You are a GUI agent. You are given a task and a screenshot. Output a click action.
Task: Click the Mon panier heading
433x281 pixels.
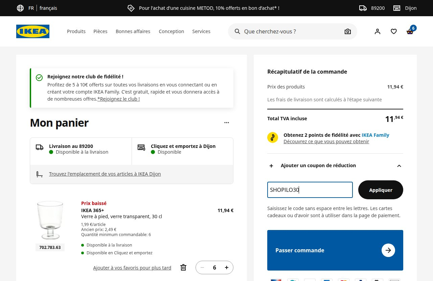[x=59, y=123]
